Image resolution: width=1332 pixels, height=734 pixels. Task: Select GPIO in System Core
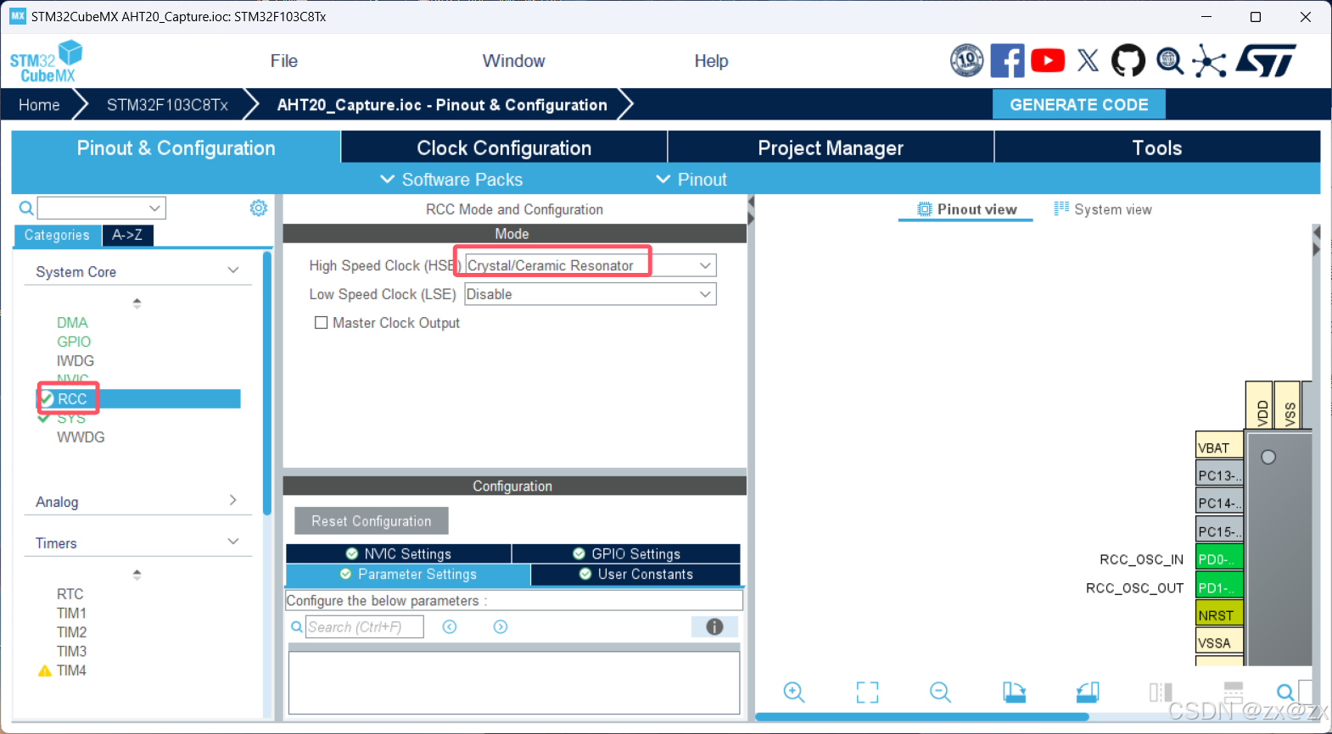[74, 342]
